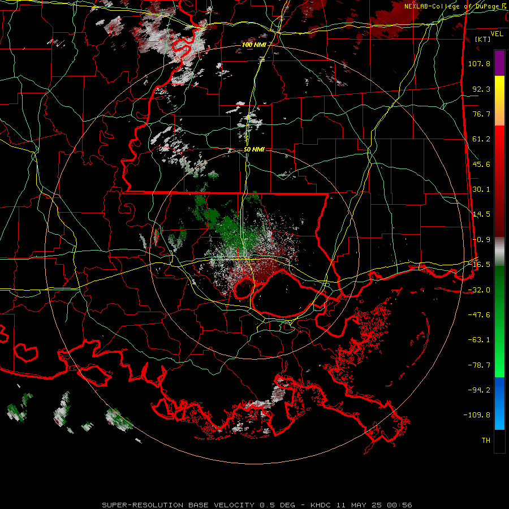The width and height of the screenshot is (509, 509).
Task: Click the 50 NMI range ring label
Action: coord(254,149)
